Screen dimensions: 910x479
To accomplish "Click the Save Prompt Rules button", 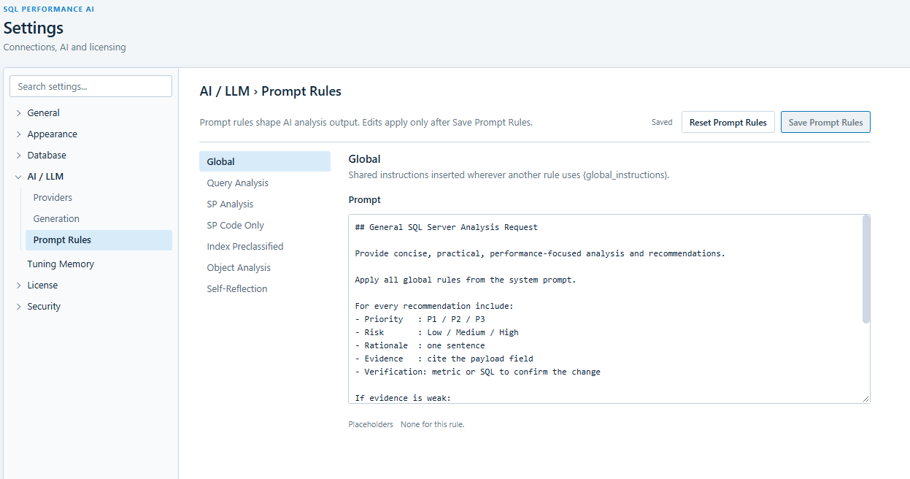I will [x=825, y=122].
